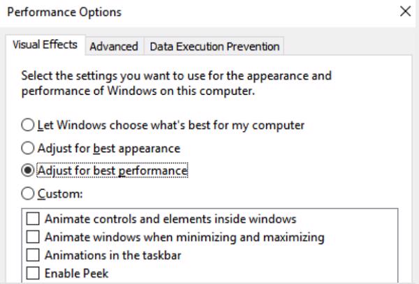Pick the 'Adjust for best performance' radio button
This screenshot has height=284, width=419.
tap(27, 171)
